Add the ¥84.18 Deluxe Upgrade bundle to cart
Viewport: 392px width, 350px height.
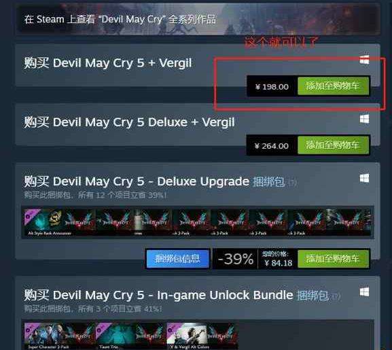pos(334,258)
